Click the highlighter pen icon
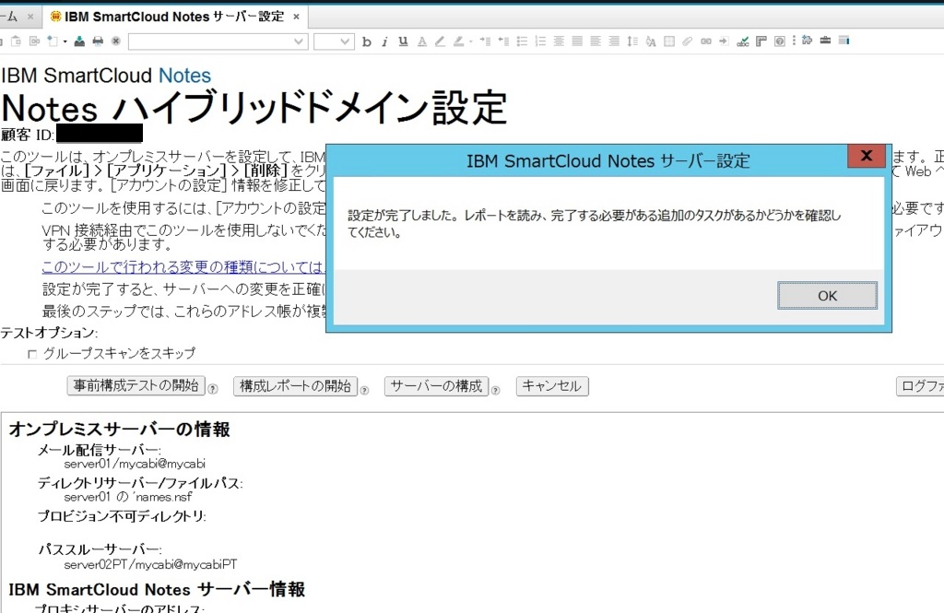Screen dimensions: 944x613 pos(459,41)
